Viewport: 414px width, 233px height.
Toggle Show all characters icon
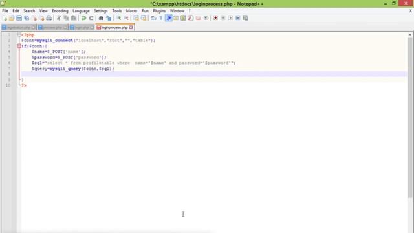[161, 18]
